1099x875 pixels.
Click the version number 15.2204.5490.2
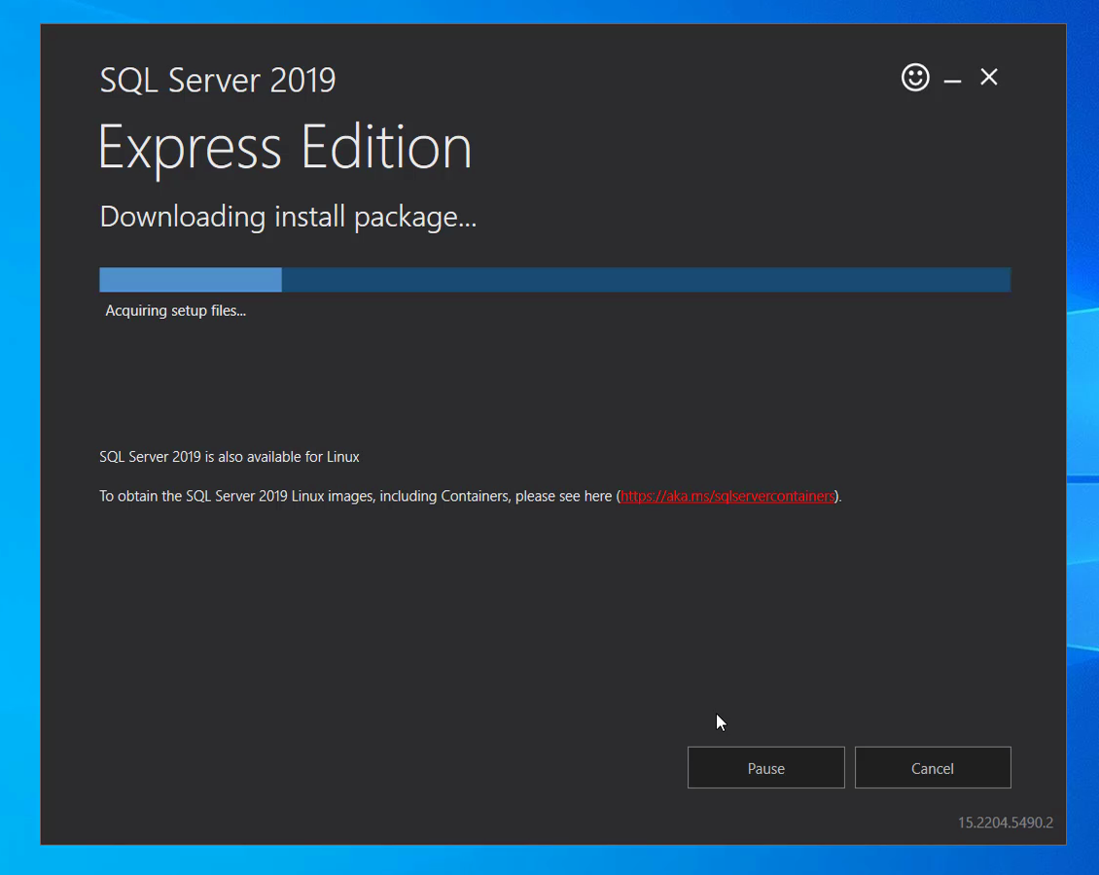(x=1005, y=822)
